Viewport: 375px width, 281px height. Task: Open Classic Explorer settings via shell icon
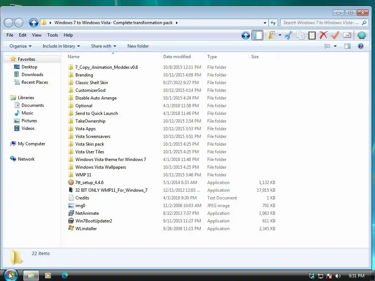(x=361, y=35)
